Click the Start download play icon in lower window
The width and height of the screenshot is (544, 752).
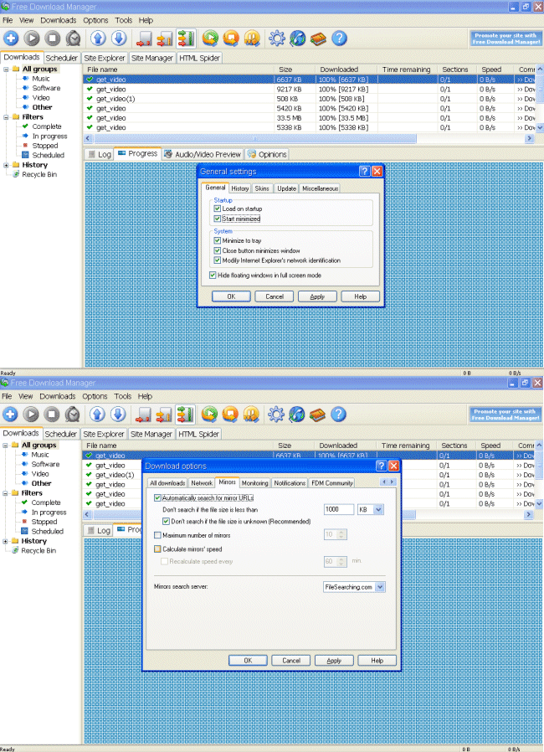click(x=31, y=415)
